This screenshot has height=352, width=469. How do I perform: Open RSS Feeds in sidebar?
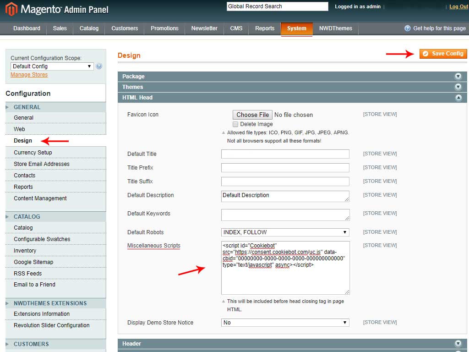tap(27, 273)
